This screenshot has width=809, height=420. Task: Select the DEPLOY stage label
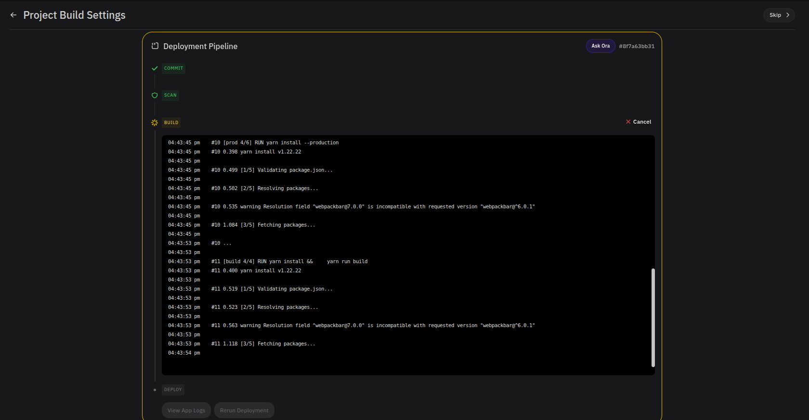(173, 390)
